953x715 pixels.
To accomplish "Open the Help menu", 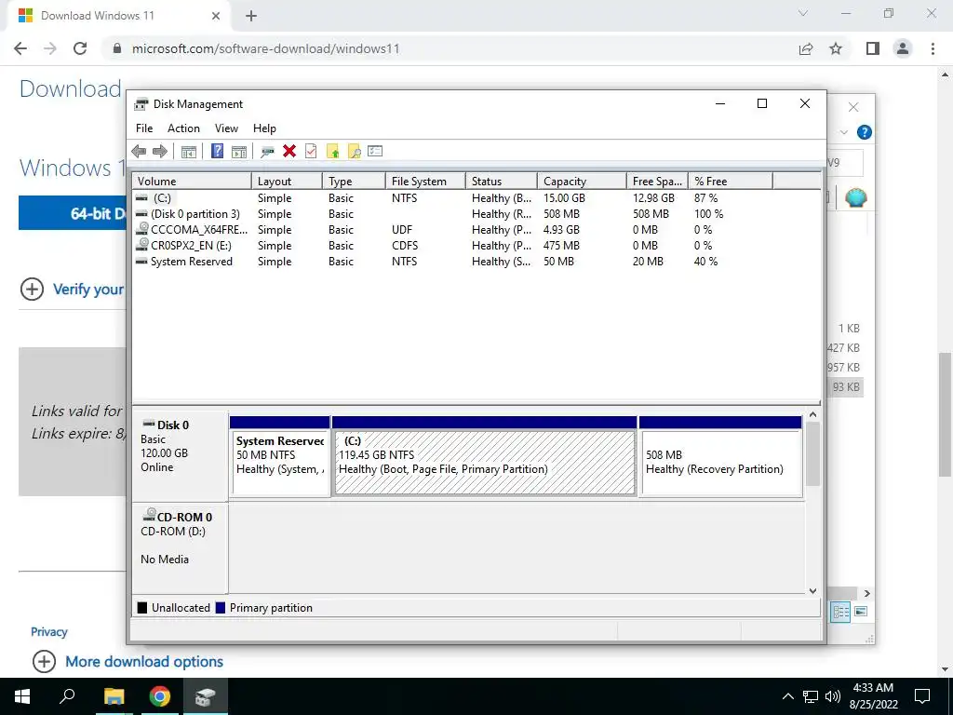I will pyautogui.click(x=264, y=128).
